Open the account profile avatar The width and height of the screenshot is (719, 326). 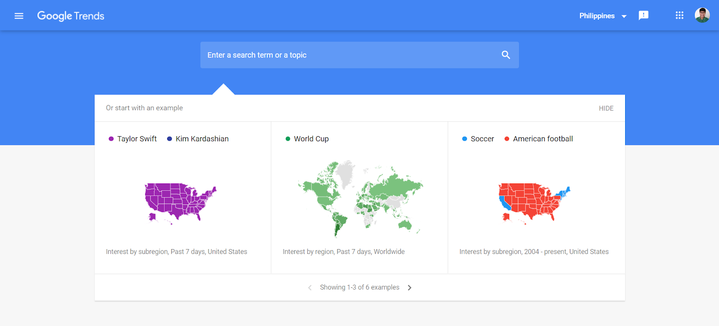[x=702, y=15]
